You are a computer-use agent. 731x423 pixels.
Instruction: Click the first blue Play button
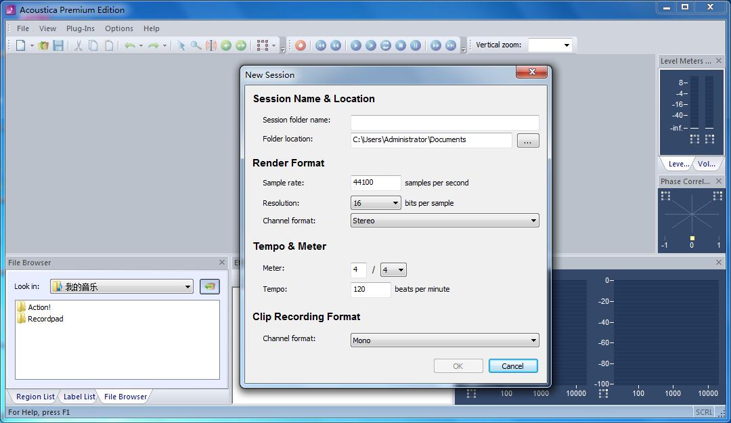click(x=356, y=45)
